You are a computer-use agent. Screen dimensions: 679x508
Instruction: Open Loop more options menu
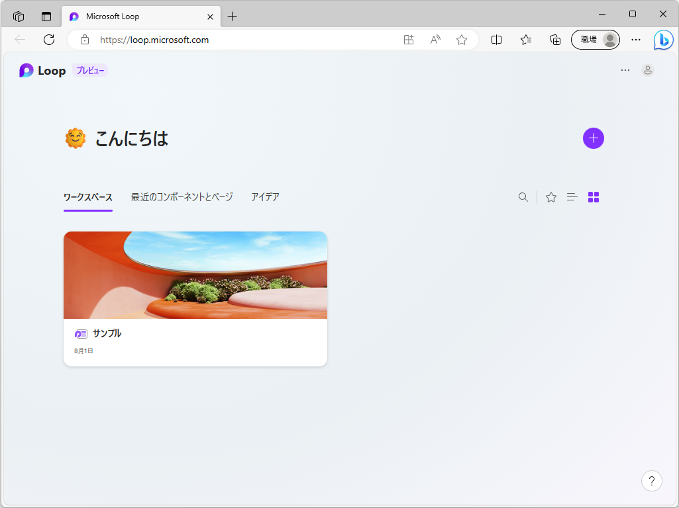[x=625, y=69]
